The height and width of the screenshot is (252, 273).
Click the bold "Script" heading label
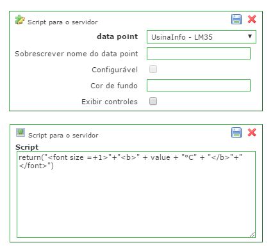coord(27,147)
